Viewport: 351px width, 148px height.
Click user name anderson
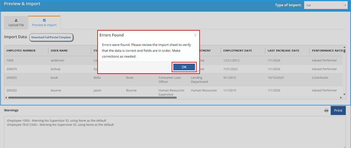pyautogui.click(x=57, y=60)
